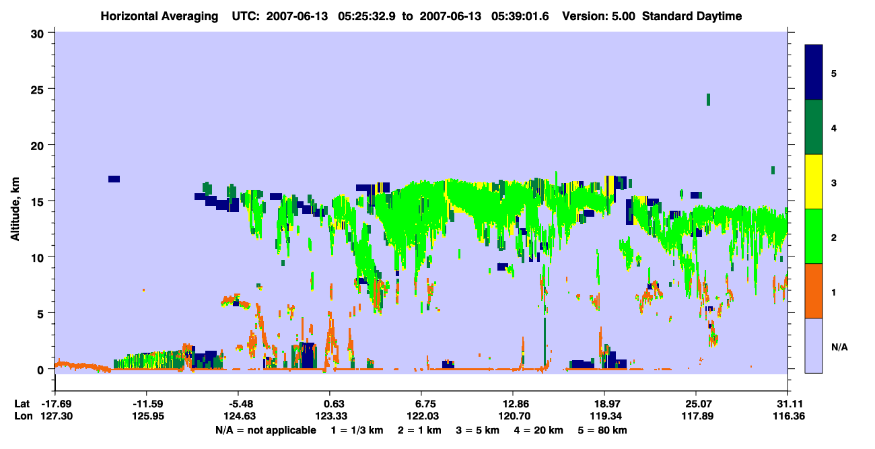Viewport: 875px width, 449px height.
Task: Click longitude value 122.03
Action: pyautogui.click(x=421, y=416)
